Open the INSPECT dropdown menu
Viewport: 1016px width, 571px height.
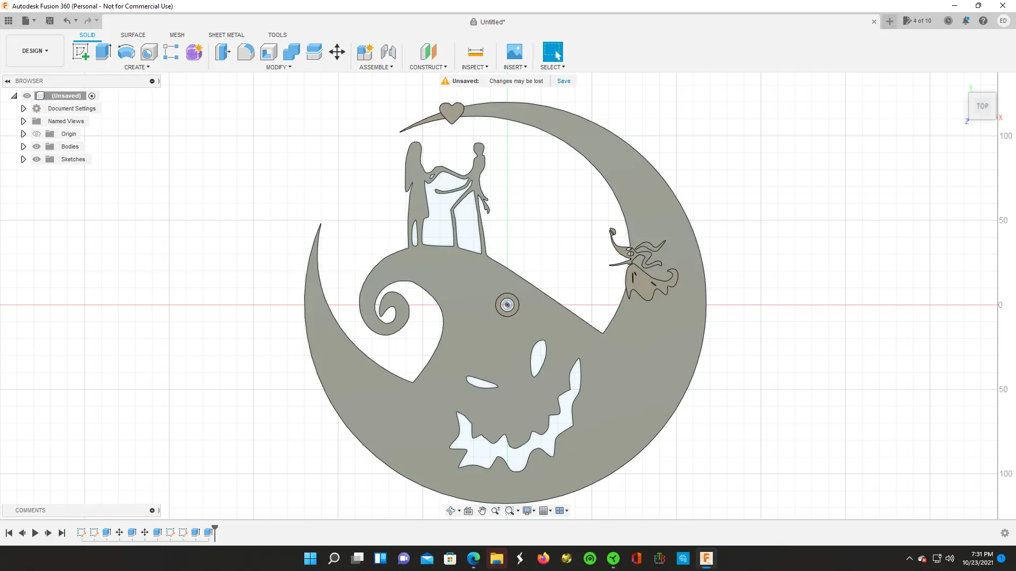475,67
